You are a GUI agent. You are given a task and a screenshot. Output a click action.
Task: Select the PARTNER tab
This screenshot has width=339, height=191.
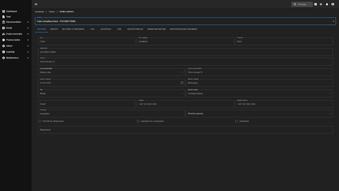pos(41,29)
